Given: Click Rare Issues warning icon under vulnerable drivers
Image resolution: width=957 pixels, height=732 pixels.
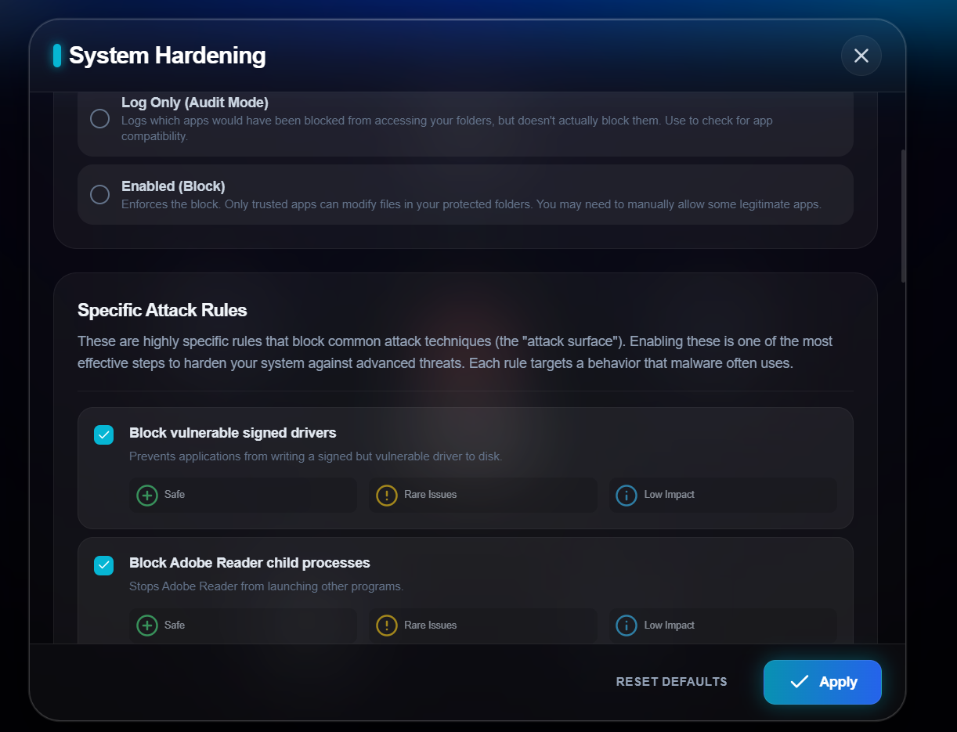Looking at the screenshot, I should point(387,495).
